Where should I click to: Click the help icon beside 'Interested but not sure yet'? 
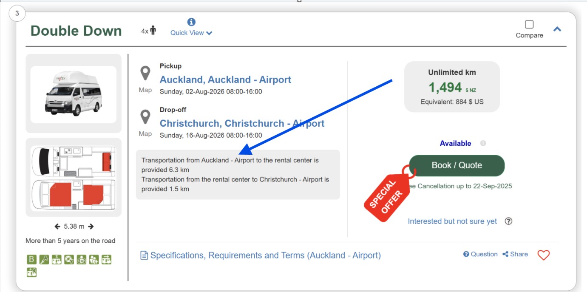(508, 221)
